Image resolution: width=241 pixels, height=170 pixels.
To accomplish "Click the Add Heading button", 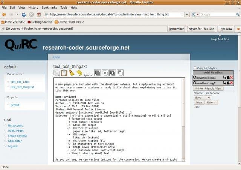I will click(214, 73).
